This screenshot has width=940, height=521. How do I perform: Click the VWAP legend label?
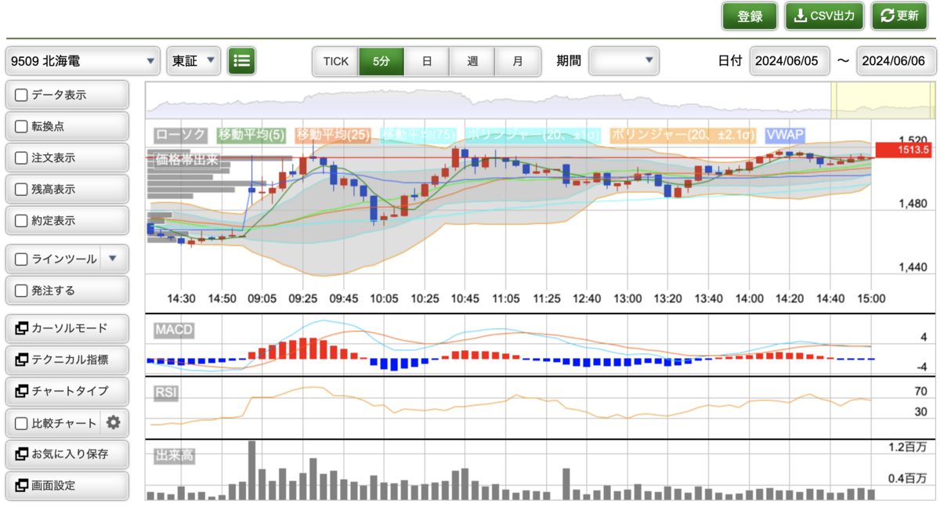coord(786,136)
